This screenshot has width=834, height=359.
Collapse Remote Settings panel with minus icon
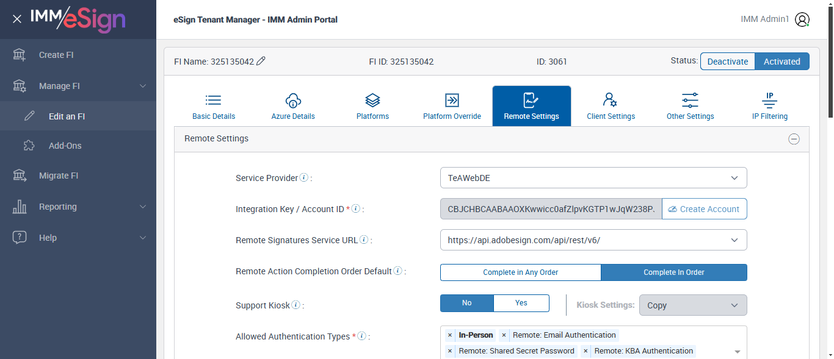(794, 139)
